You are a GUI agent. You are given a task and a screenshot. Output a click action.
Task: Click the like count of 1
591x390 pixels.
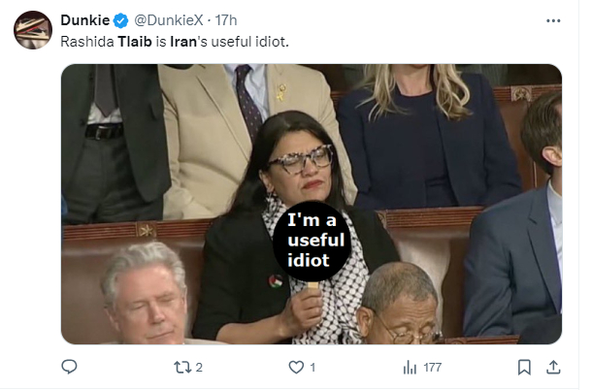pyautogui.click(x=313, y=368)
